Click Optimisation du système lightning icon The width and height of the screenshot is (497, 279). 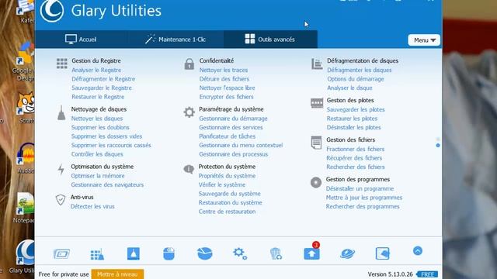coord(61,169)
